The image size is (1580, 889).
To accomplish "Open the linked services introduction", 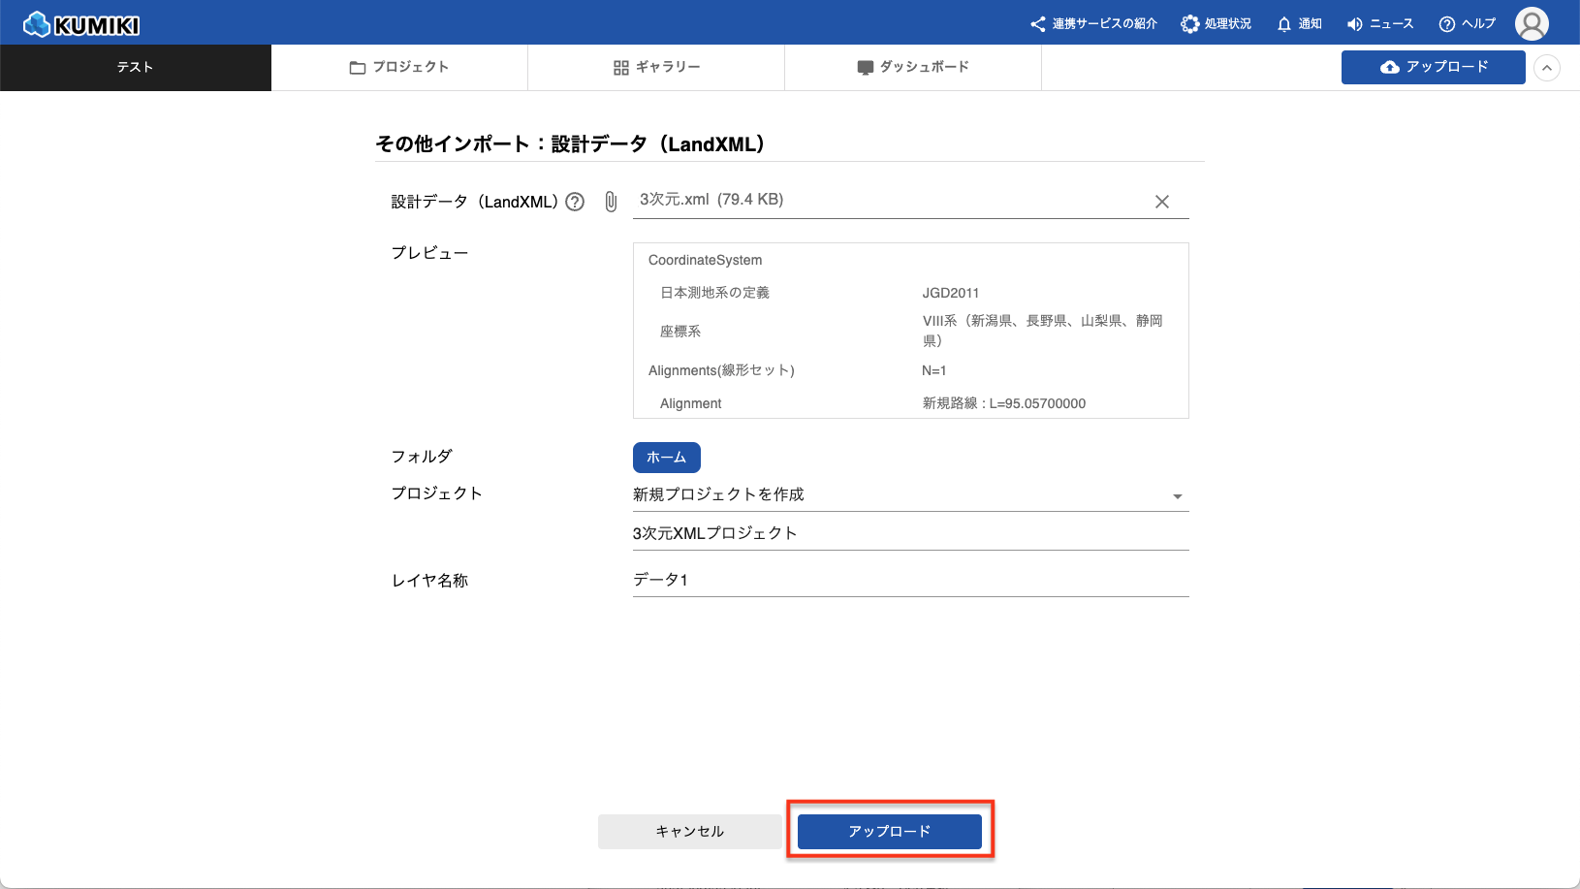I will coord(1093,24).
